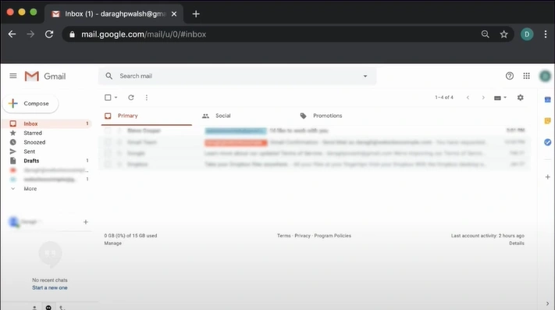The height and width of the screenshot is (310, 555).
Task: Open the Google account avatar in Gmail header
Action: click(x=545, y=76)
